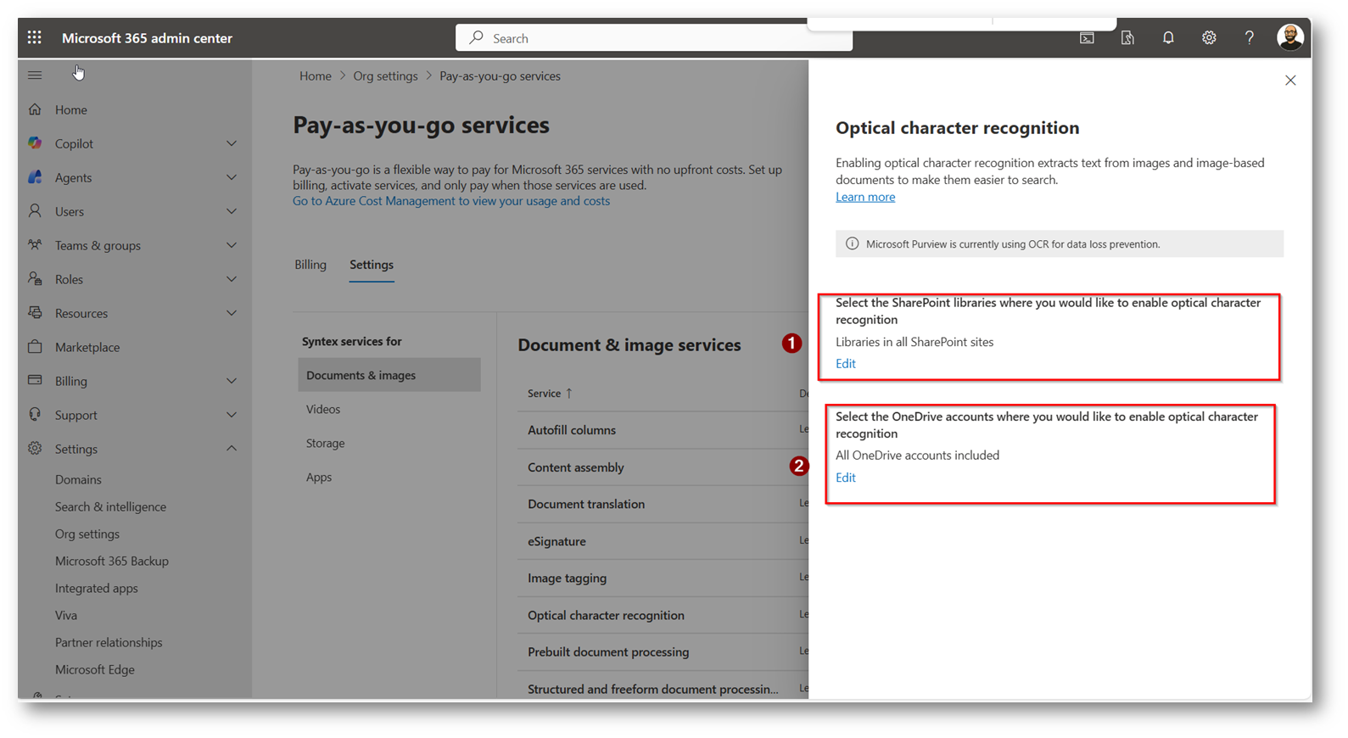This screenshot has height=738, width=1348.
Task: Collapse the Settings navigation section
Action: coord(231,449)
